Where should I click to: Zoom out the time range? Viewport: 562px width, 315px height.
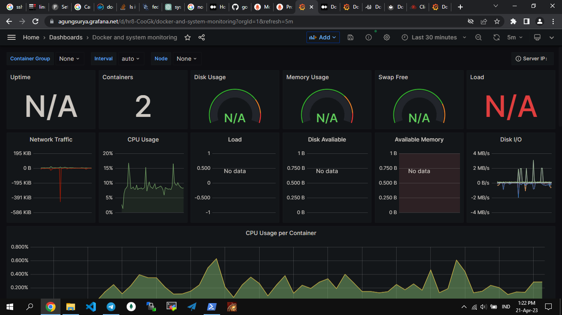coord(478,37)
